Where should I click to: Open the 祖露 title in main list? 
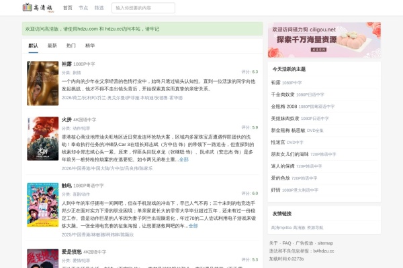66,64
